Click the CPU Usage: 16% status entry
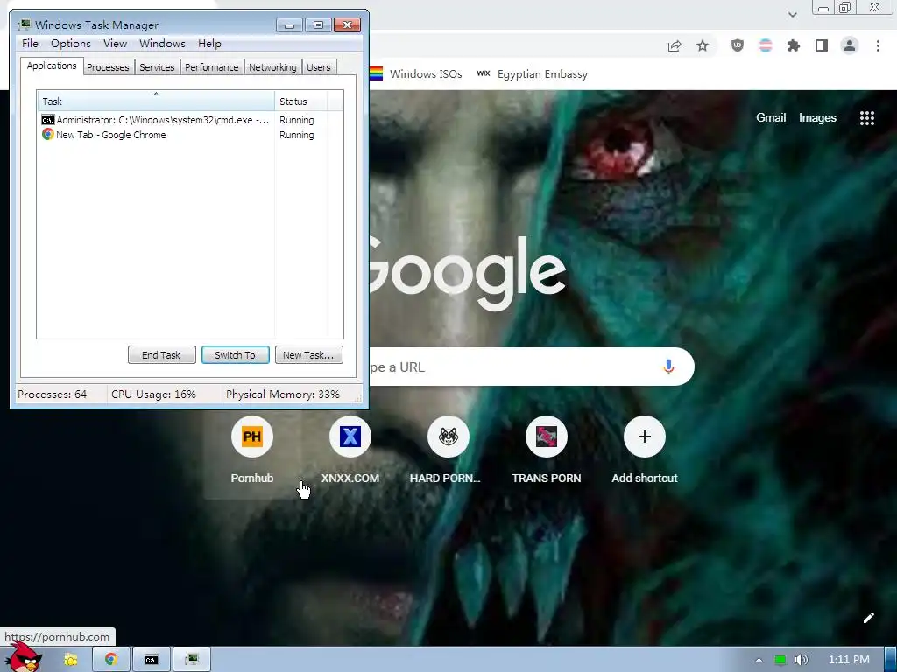This screenshot has height=672, width=897. 153,395
